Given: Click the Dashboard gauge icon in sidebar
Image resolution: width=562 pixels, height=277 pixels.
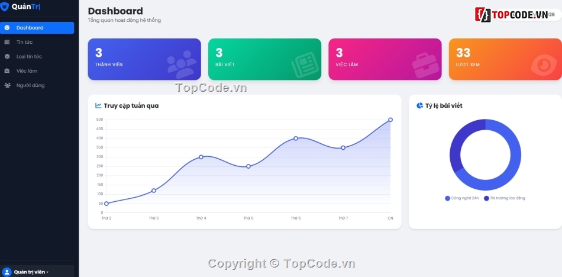Looking at the screenshot, I should 7,28.
